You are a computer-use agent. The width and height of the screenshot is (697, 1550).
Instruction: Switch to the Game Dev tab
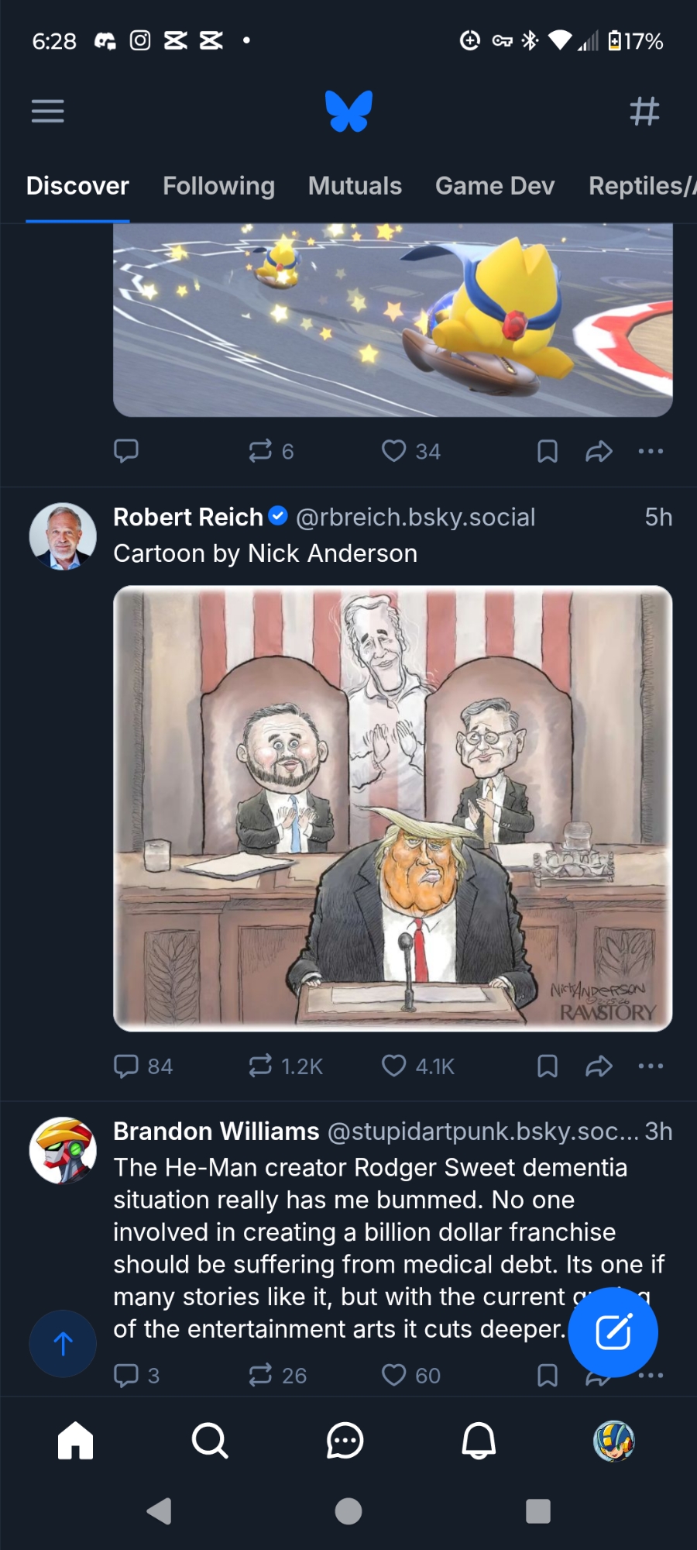[495, 186]
